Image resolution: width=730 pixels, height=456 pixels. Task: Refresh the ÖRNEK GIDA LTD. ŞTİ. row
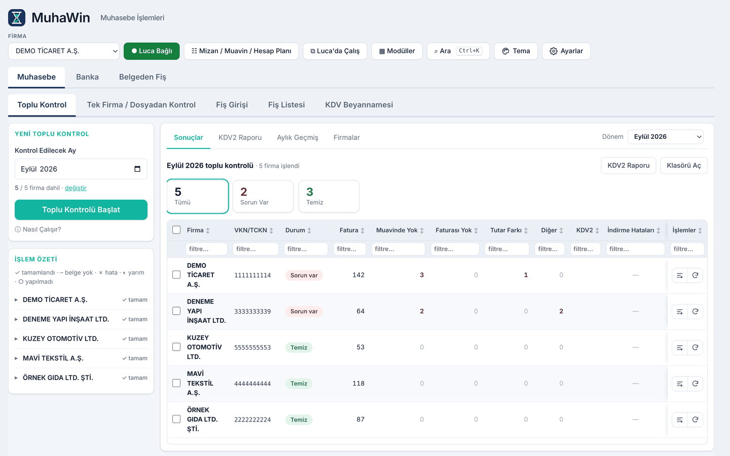click(x=695, y=420)
